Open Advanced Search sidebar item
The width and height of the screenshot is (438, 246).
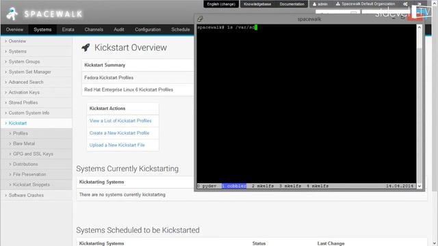click(26, 82)
